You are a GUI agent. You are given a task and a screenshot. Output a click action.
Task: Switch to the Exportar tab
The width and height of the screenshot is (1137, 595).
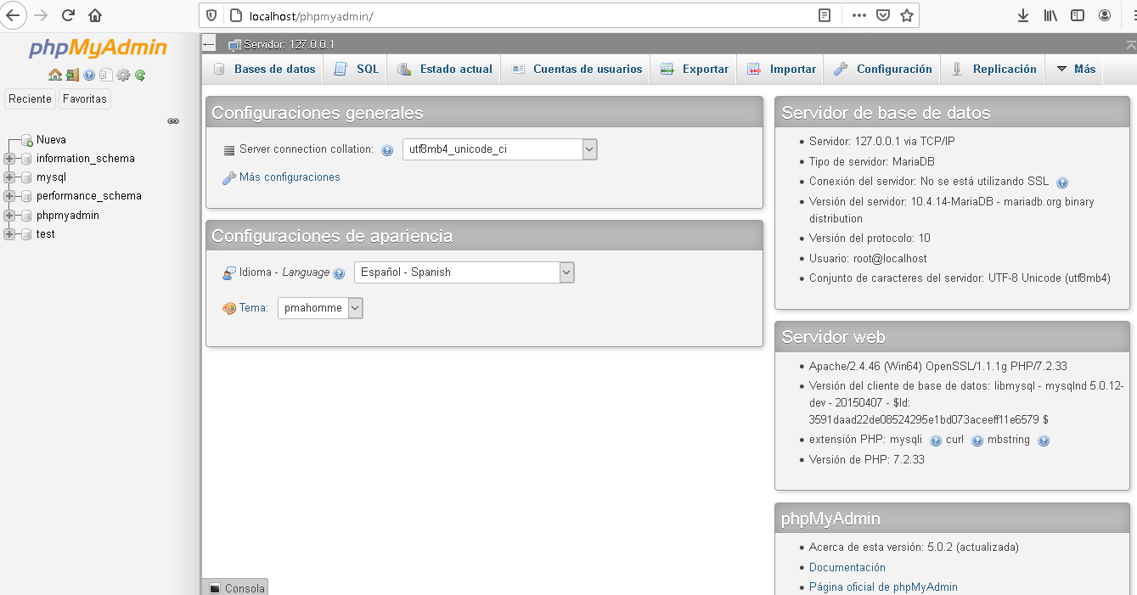pos(701,69)
